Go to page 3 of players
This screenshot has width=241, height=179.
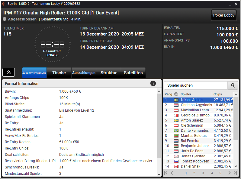pyautogui.click(x=203, y=173)
